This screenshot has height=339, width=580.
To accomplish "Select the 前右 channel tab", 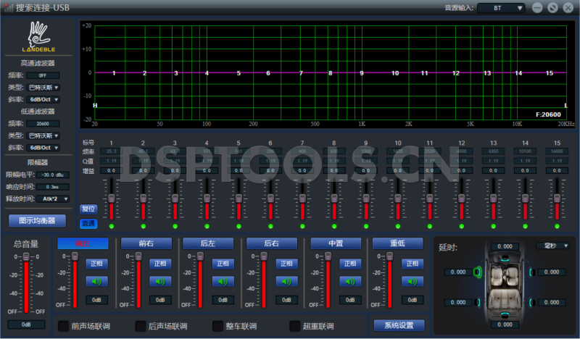I will pyautogui.click(x=146, y=243).
